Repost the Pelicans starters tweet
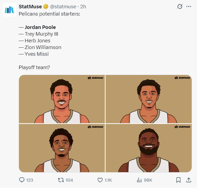 click(x=61, y=180)
